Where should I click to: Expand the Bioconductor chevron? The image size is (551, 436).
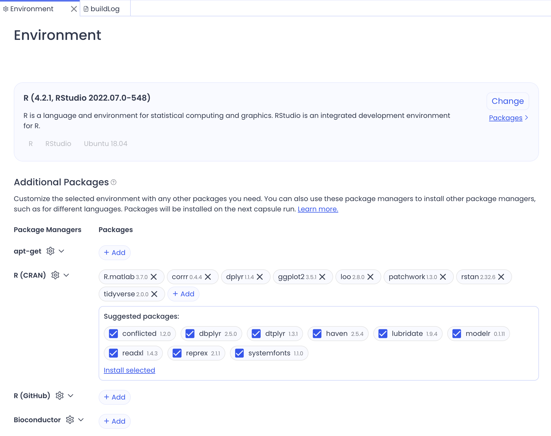81,420
